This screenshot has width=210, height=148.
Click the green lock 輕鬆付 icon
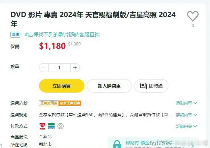tap(117, 144)
